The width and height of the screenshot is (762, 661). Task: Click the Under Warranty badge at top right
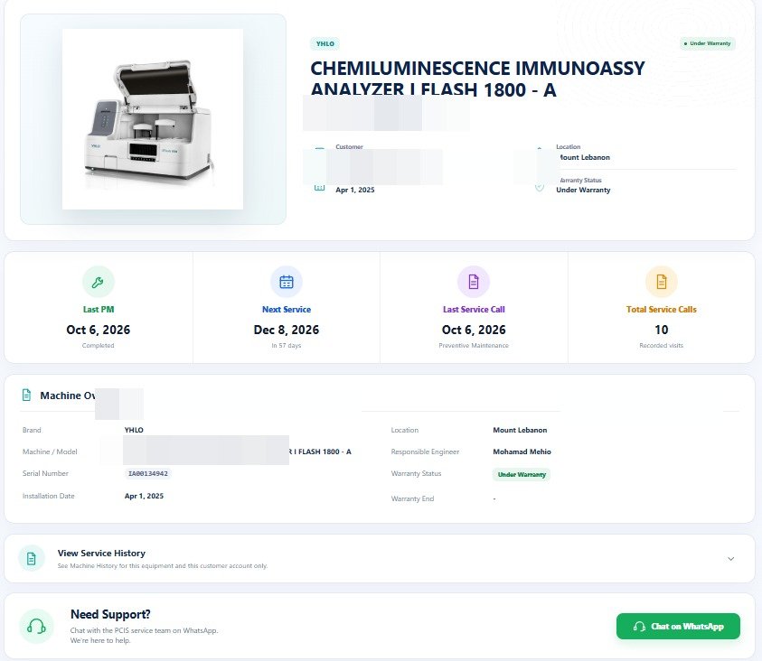(x=708, y=43)
